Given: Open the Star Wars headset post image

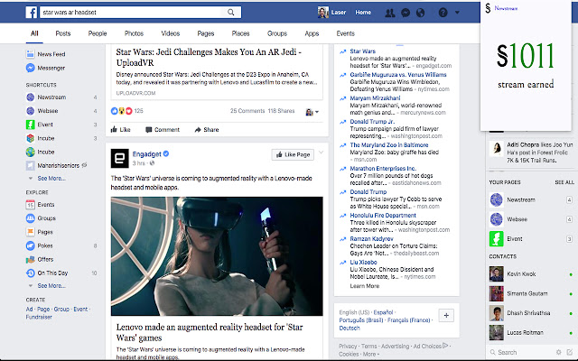Looking at the screenshot, I should [x=217, y=256].
